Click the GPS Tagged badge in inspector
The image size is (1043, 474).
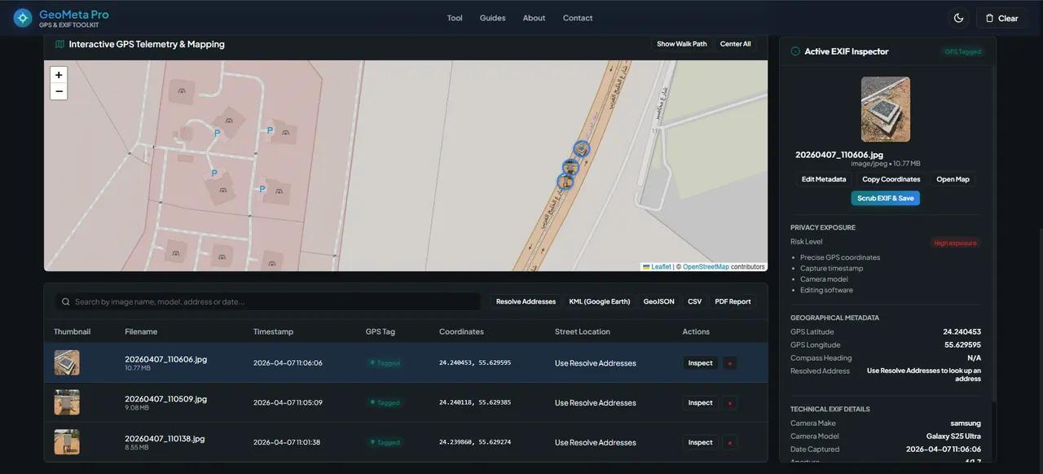(962, 51)
